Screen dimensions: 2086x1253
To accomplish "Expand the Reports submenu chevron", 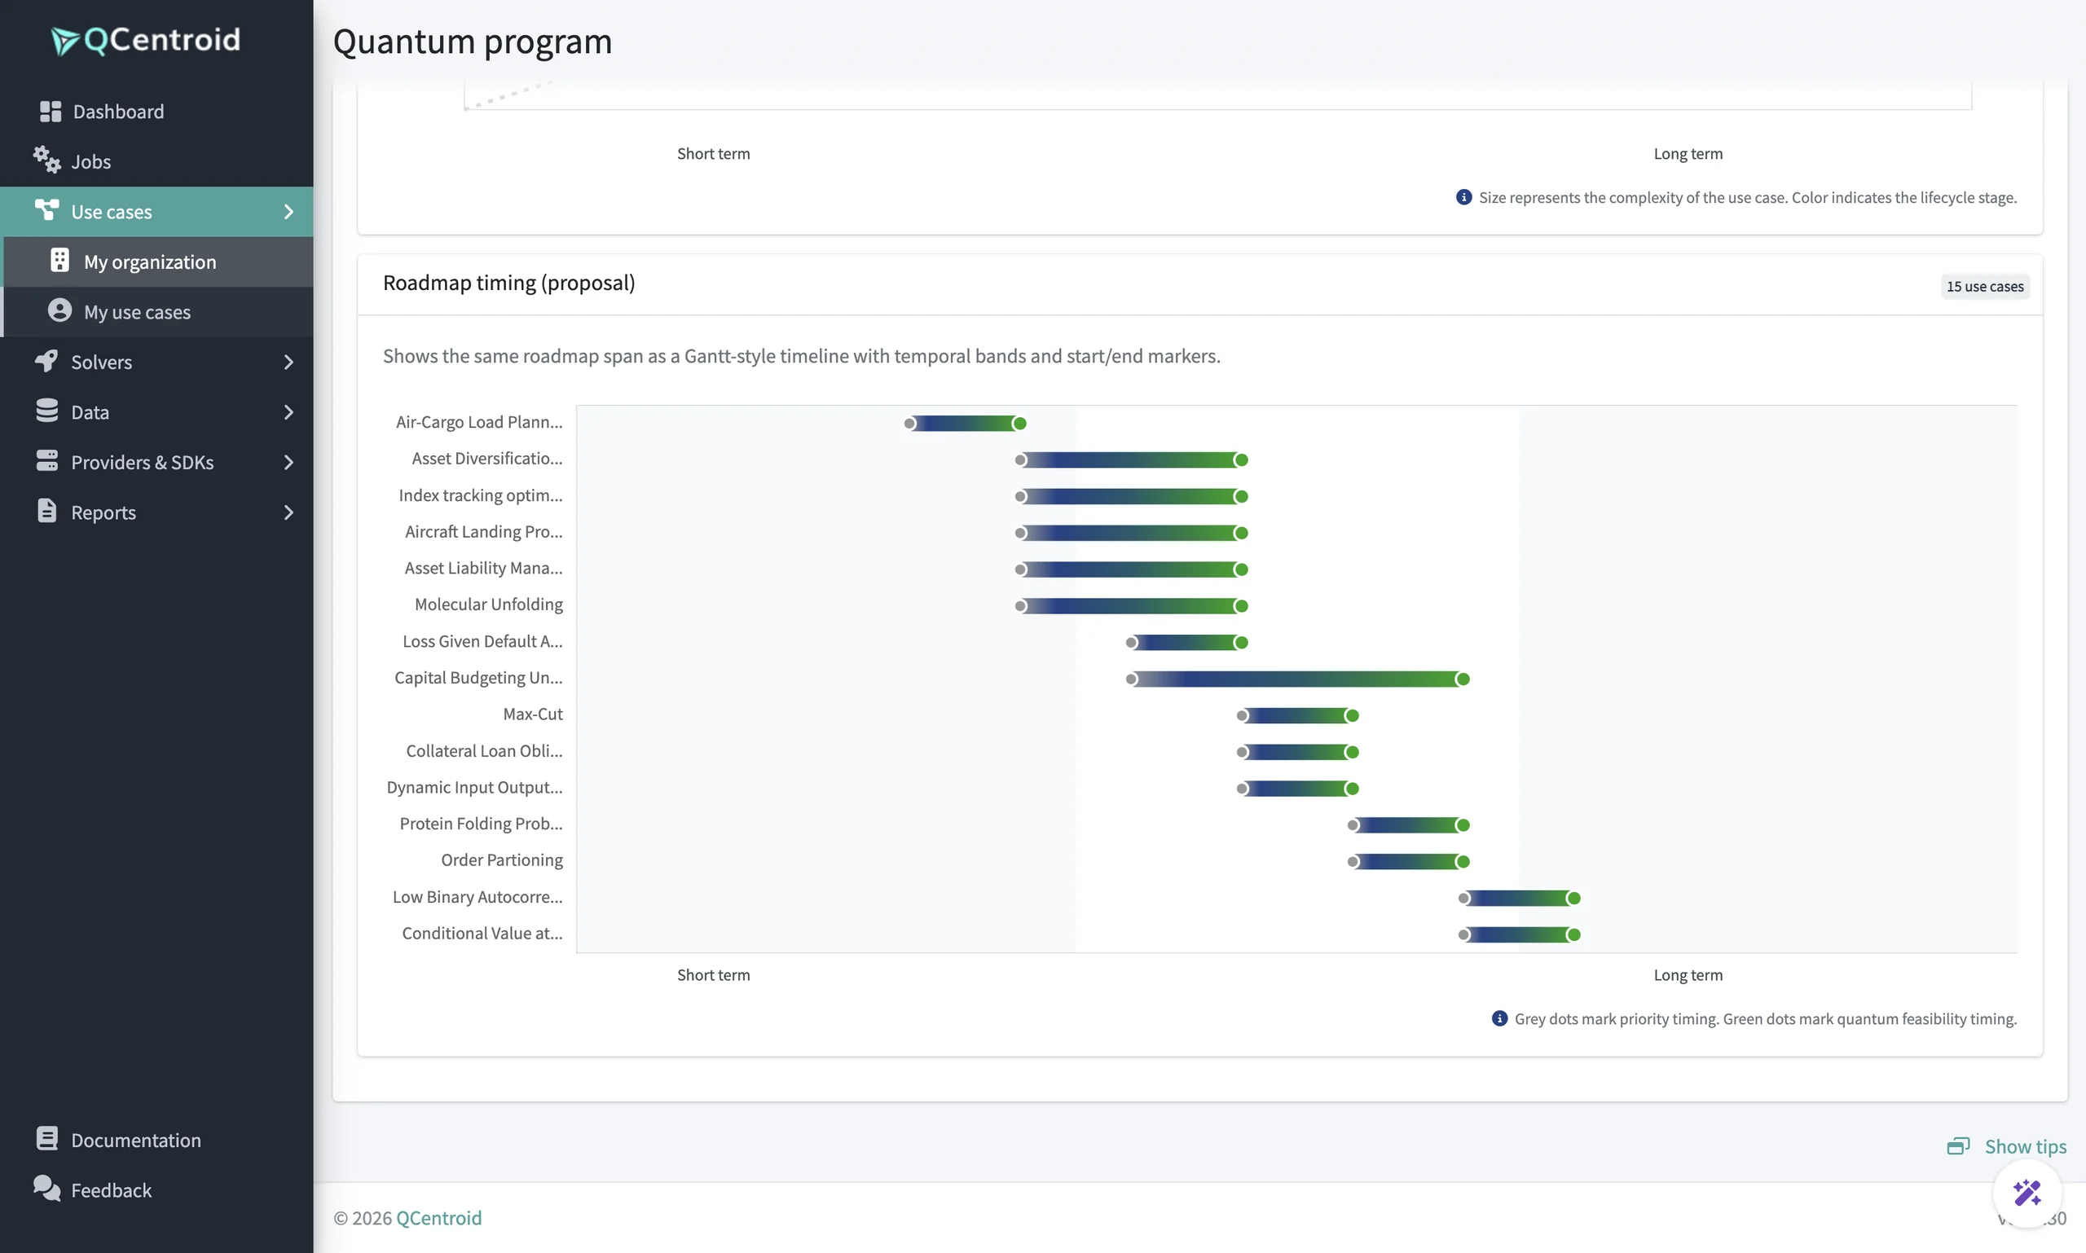I will (x=288, y=512).
